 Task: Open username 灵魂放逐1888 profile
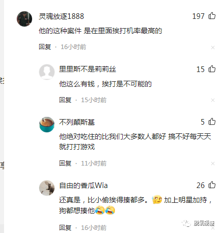click(61, 16)
